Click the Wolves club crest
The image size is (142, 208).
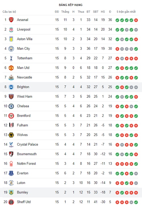pos(11,135)
